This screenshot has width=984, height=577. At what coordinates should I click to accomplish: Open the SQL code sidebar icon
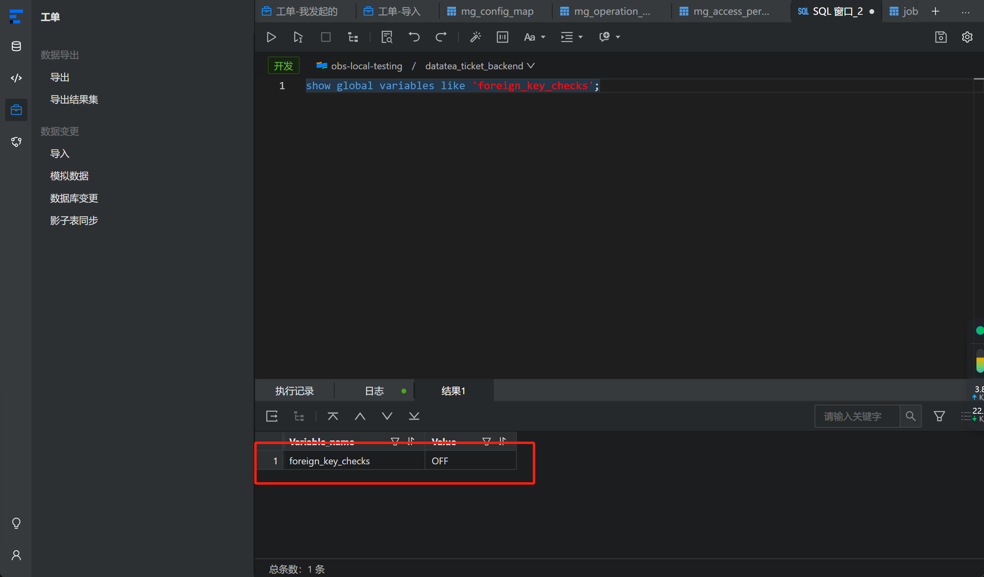coord(16,78)
